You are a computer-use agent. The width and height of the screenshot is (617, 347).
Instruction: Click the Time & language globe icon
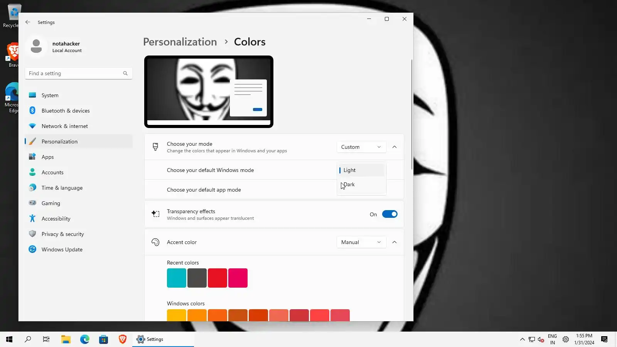pyautogui.click(x=32, y=188)
